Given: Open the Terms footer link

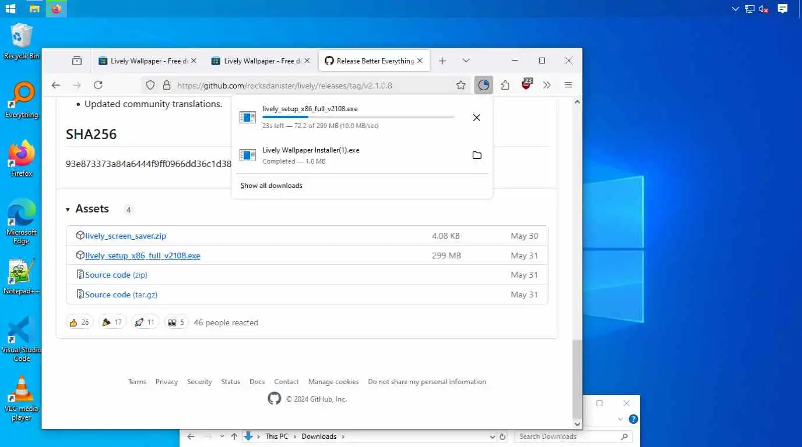Looking at the screenshot, I should [x=137, y=382].
